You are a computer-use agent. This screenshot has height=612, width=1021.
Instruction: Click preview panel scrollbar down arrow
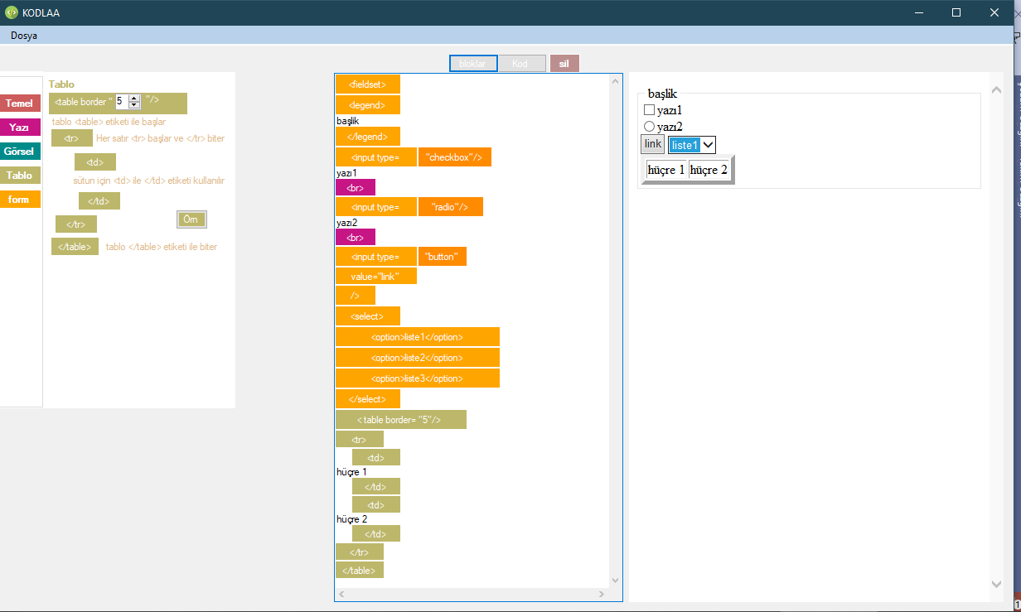pyautogui.click(x=997, y=584)
